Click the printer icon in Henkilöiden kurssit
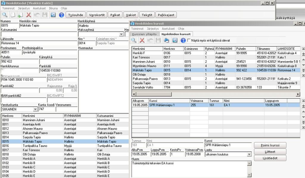Viewport: 305px width, 178px height. pyautogui.click(x=166, y=40)
